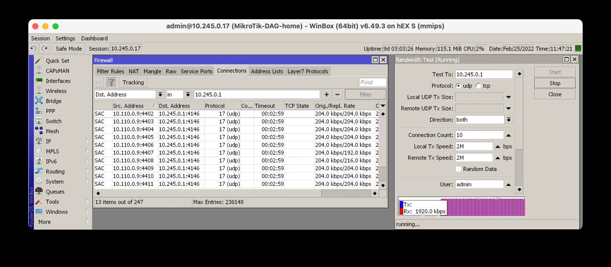Open the System menu in sidebar
Screen dimensions: 611x267
coord(54,182)
